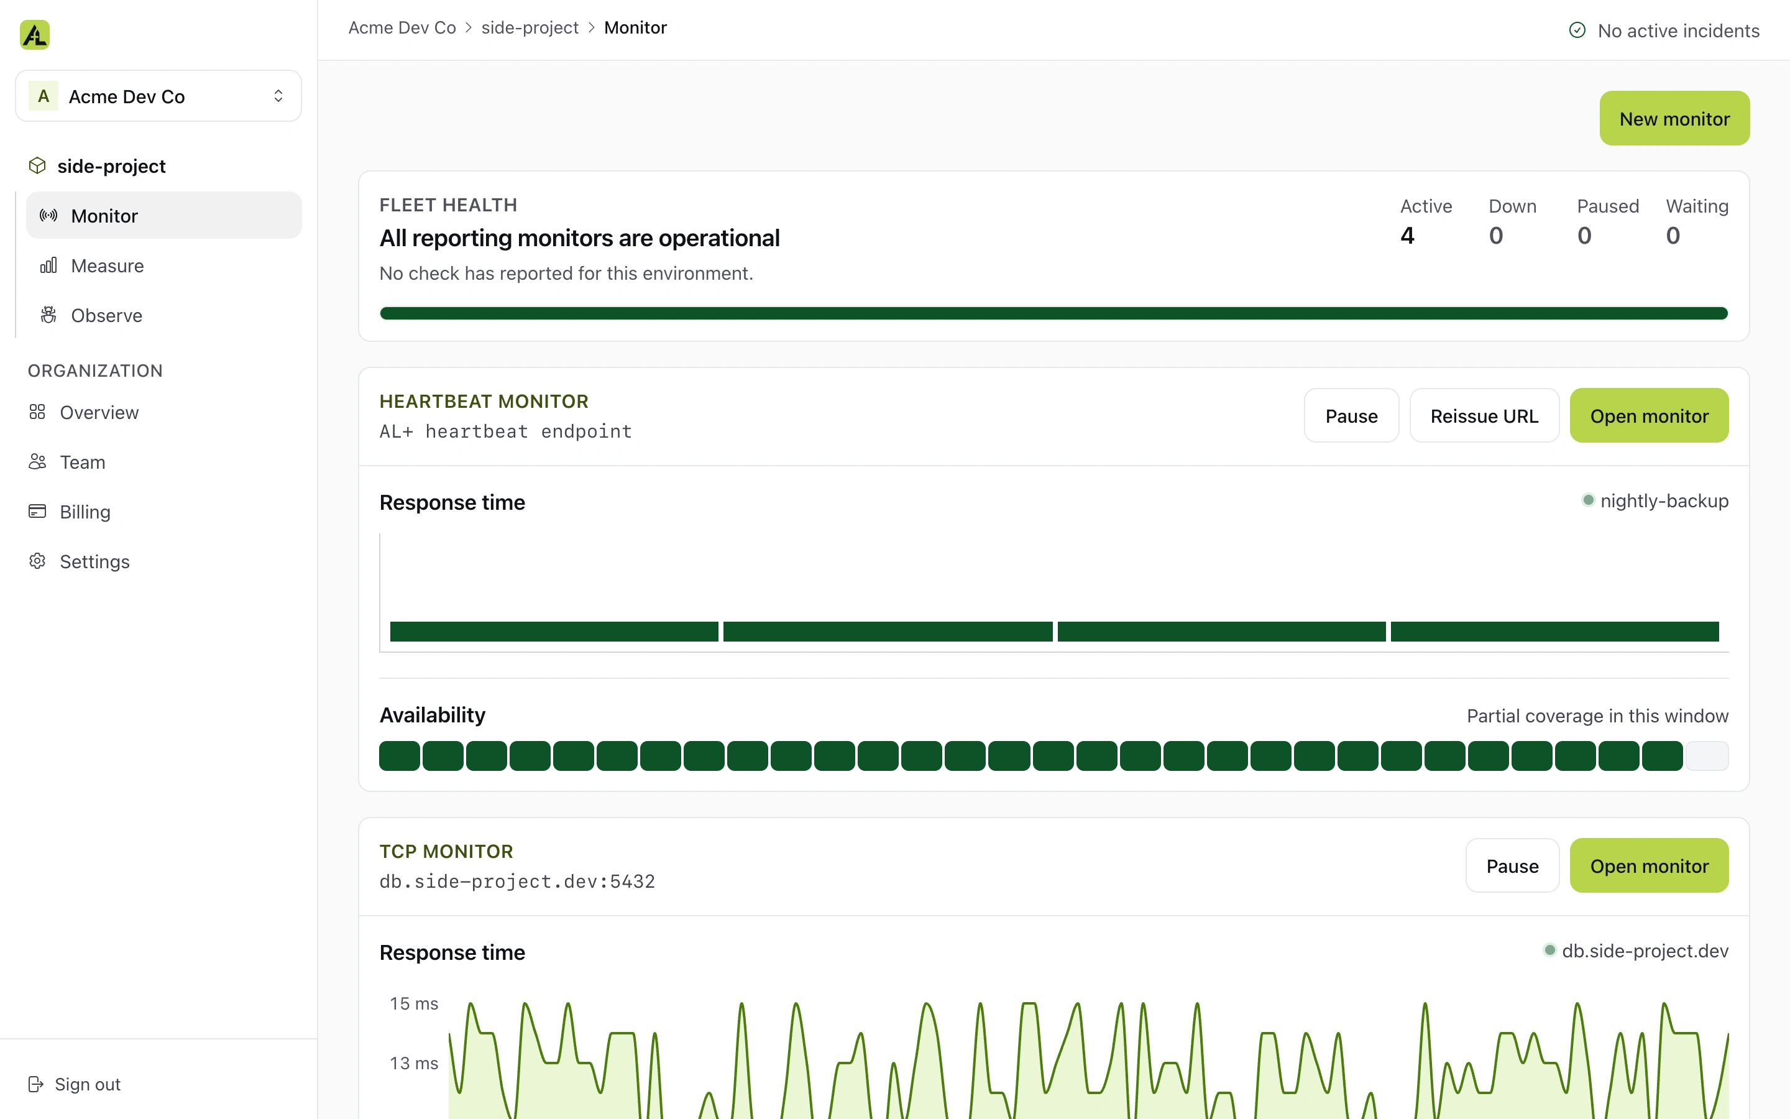
Task: Click the first green availability block
Action: [400, 757]
